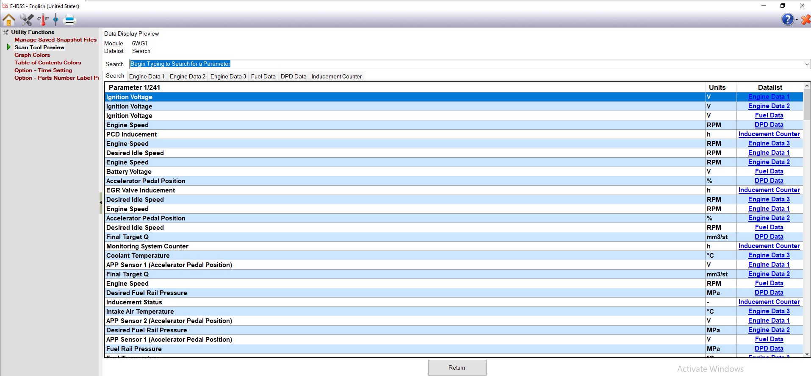Switch to the Inducement Counter tab
The image size is (811, 376).
click(337, 77)
